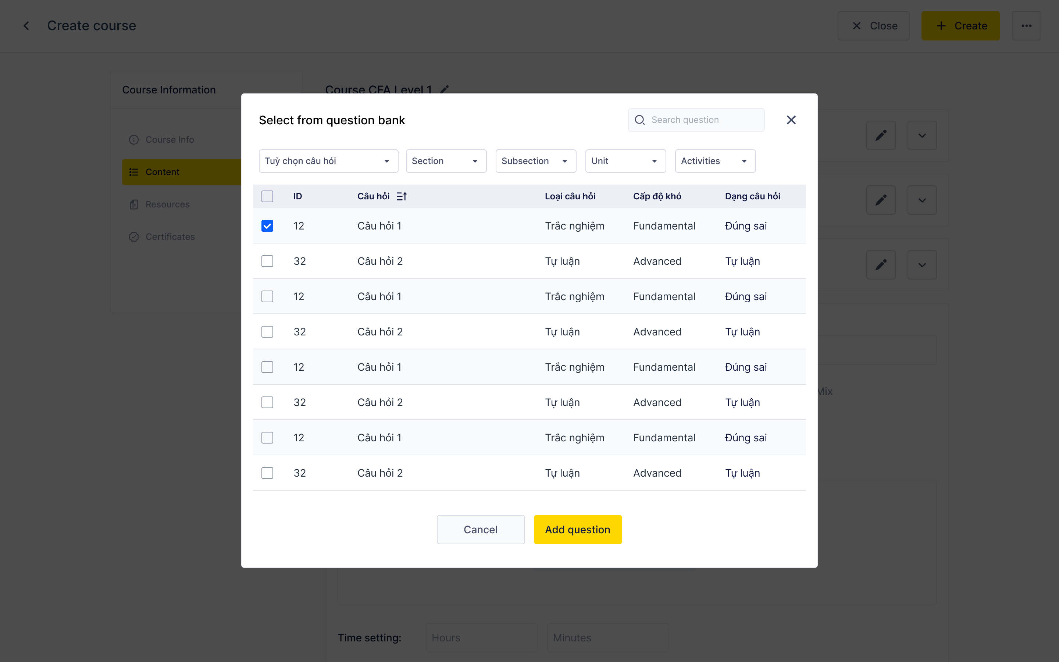1059x662 pixels.
Task: Open the Tuỳ chọn câu hỏi dropdown
Action: pyautogui.click(x=328, y=161)
